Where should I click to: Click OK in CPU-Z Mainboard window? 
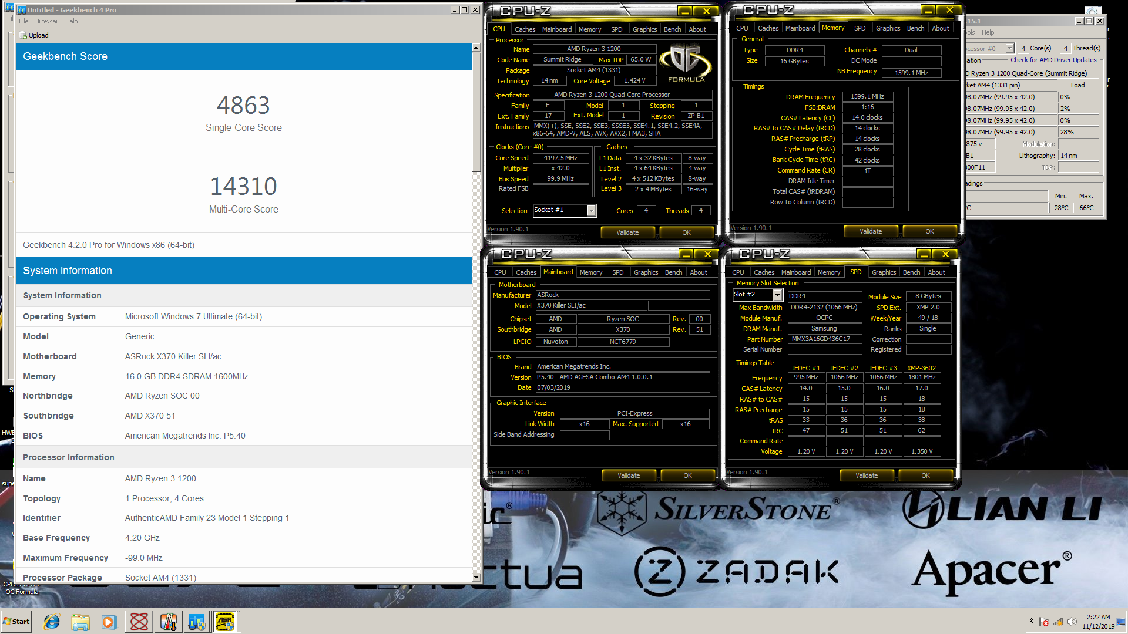(687, 475)
